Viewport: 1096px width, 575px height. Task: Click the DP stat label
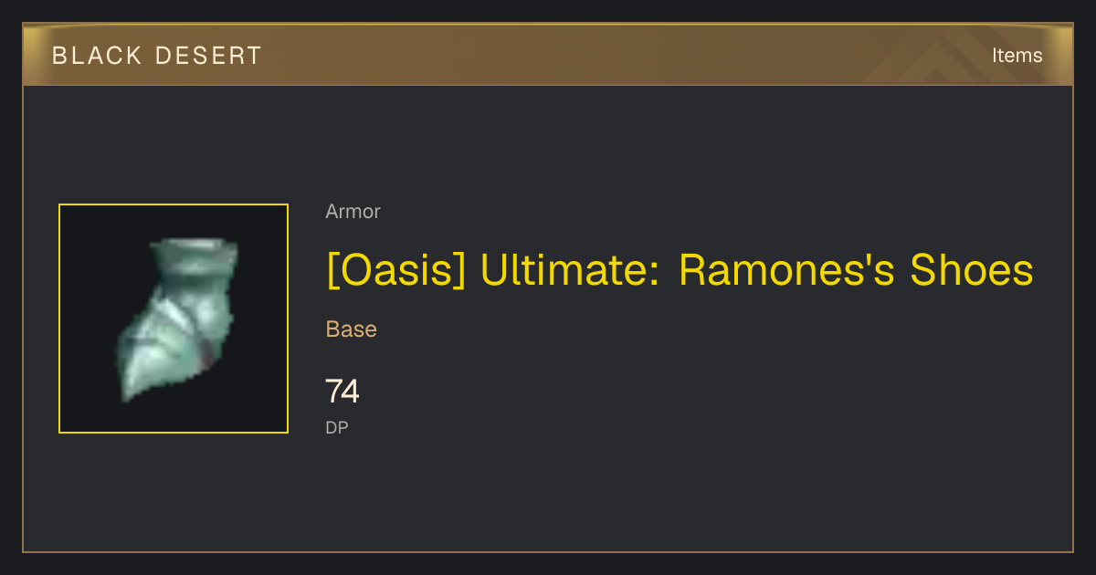(337, 427)
